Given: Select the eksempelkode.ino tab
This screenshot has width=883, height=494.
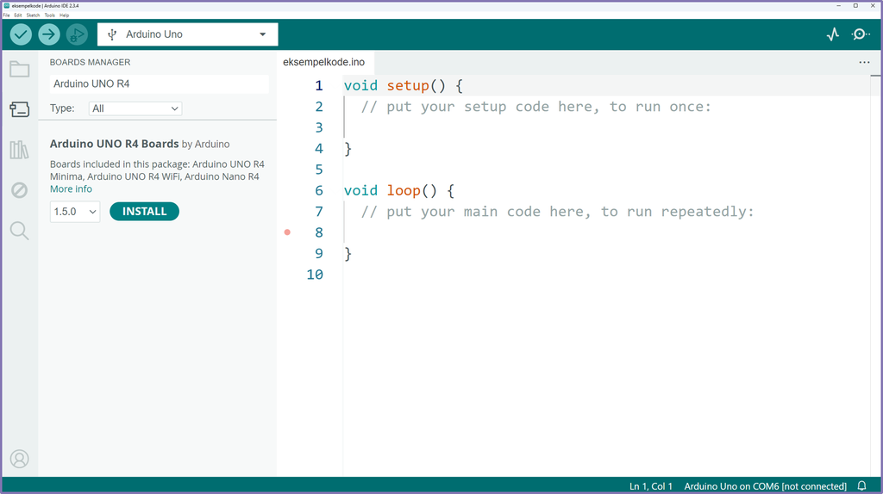Looking at the screenshot, I should [324, 62].
